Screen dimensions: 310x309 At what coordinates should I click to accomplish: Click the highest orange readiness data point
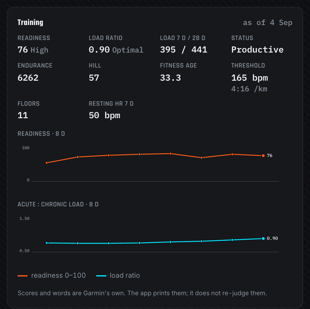[x=170, y=154]
